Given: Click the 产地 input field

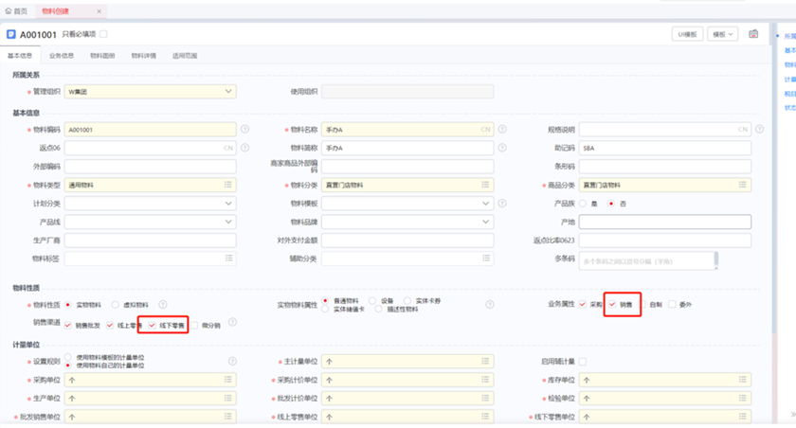Looking at the screenshot, I should tap(664, 222).
